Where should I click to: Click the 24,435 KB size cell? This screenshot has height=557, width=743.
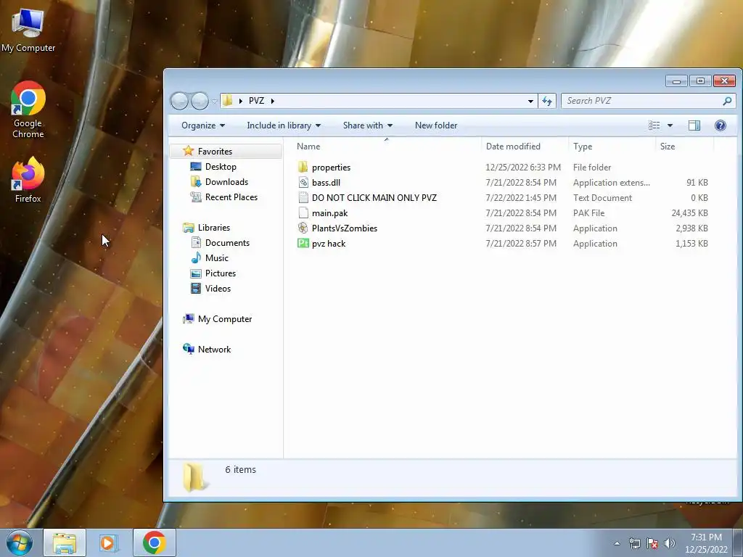tap(689, 213)
